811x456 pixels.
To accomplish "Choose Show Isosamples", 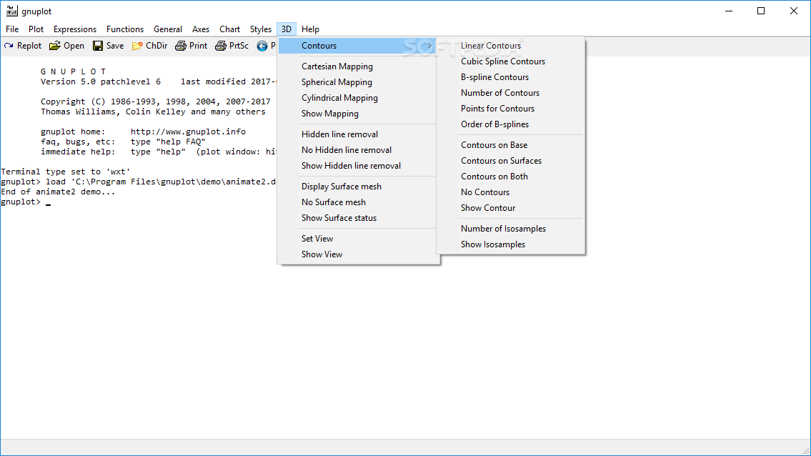I will click(x=511, y=244).
